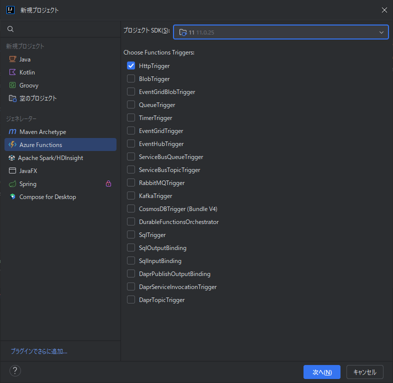Select 空のプロジェクト entry

[60, 98]
